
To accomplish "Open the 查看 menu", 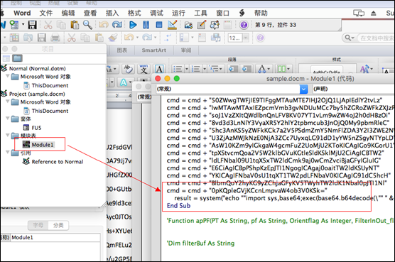I will (x=90, y=13).
